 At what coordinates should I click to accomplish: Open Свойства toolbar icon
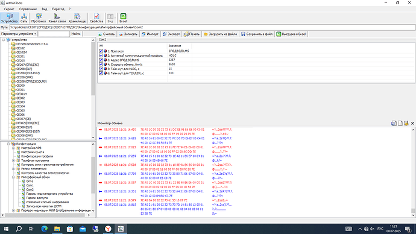coord(96,17)
